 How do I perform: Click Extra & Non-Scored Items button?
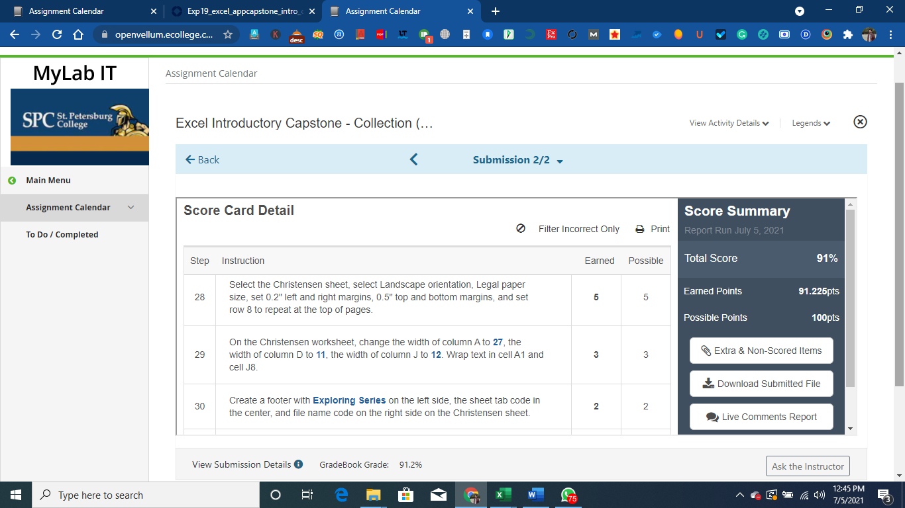[x=761, y=351]
